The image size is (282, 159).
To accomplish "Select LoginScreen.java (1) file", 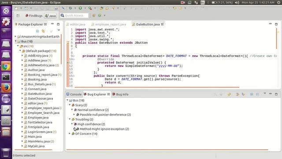I will (42, 132).
